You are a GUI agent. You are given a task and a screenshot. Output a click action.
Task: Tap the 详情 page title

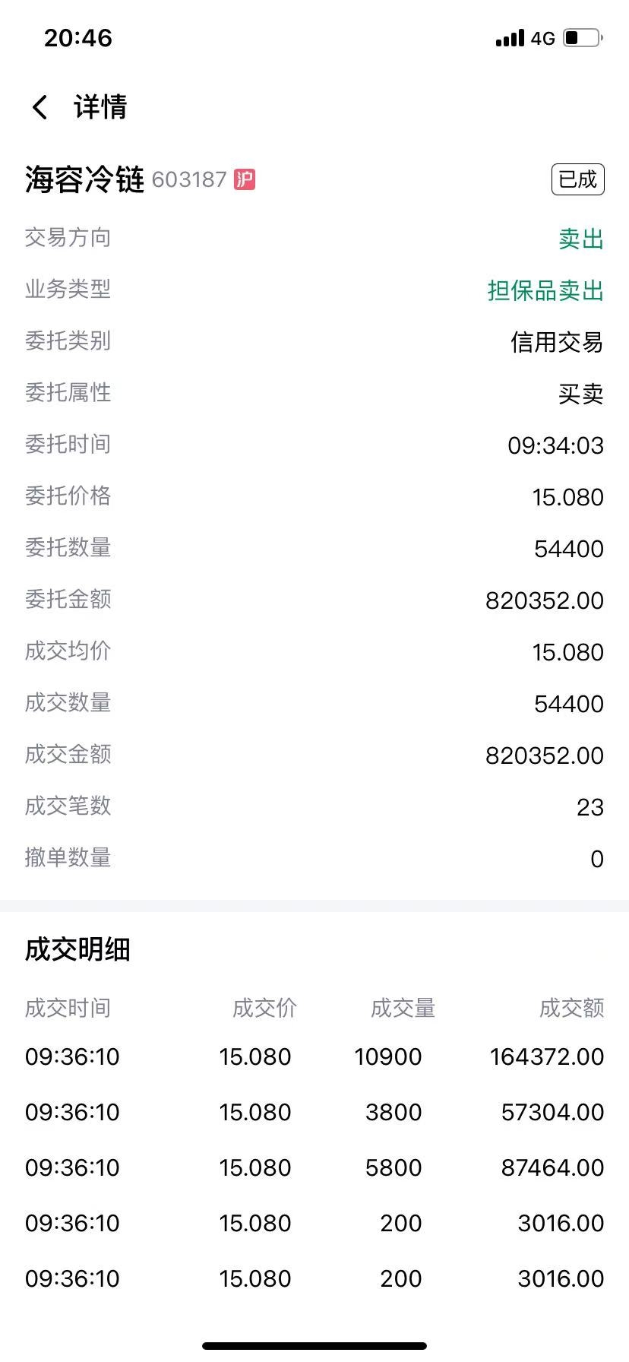[x=100, y=107]
